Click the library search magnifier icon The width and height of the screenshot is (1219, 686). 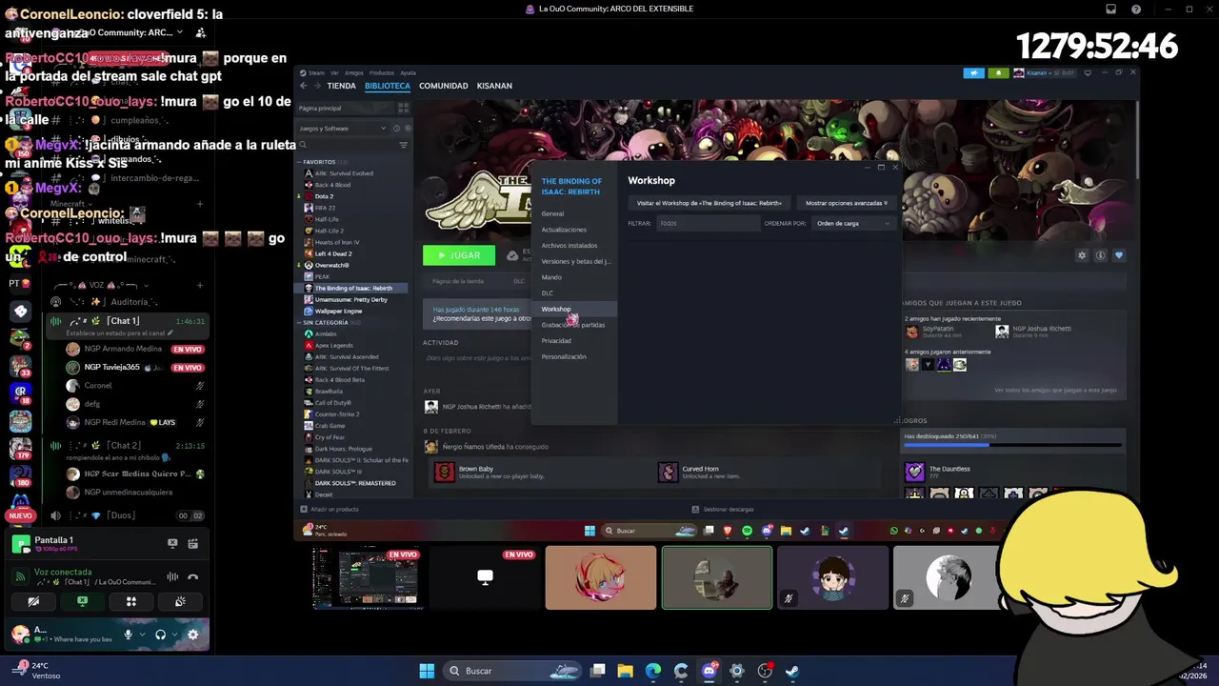coord(304,145)
